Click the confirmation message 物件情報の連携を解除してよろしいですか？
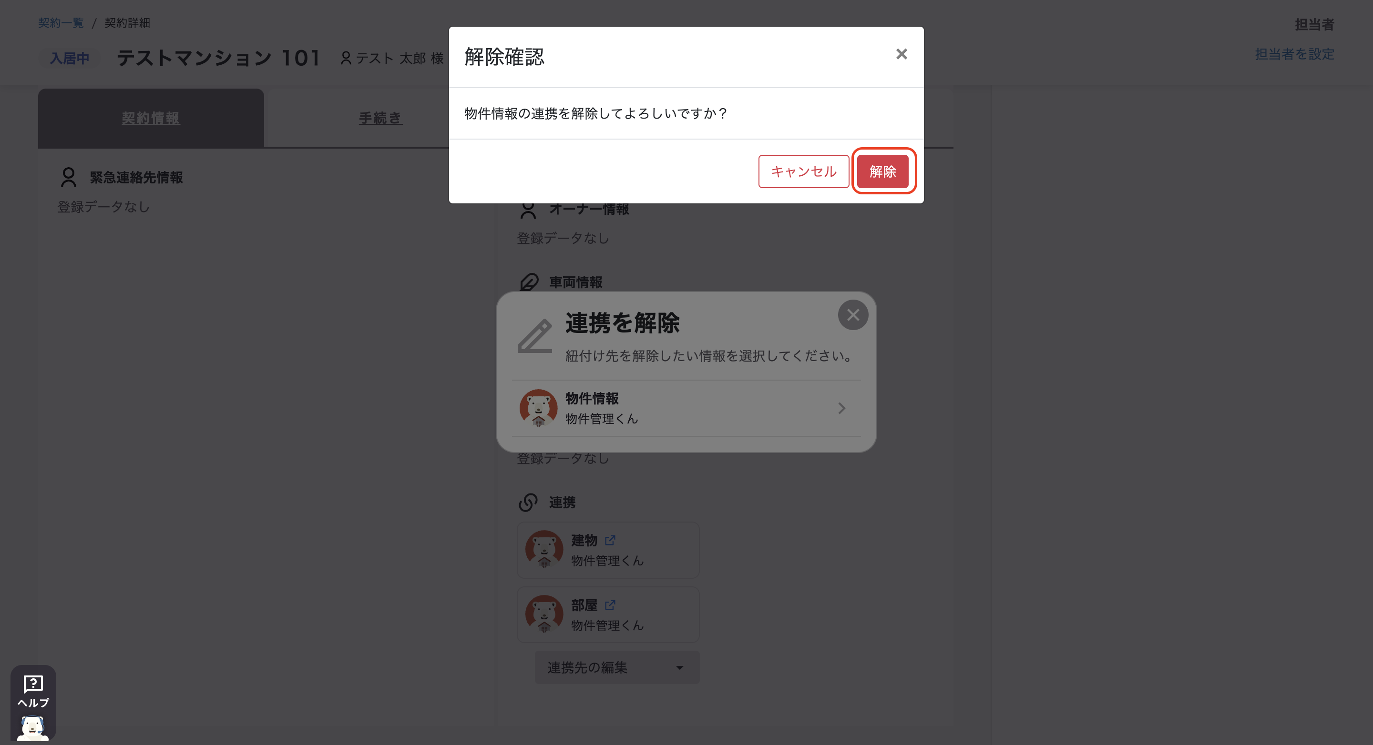Screen dimensions: 1373x745 (596, 113)
